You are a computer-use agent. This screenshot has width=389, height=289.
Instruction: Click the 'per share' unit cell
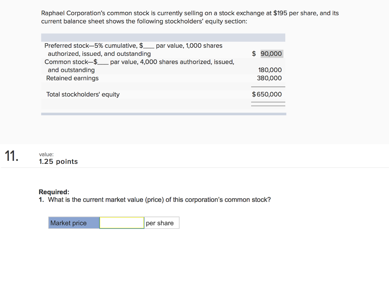pos(161,223)
